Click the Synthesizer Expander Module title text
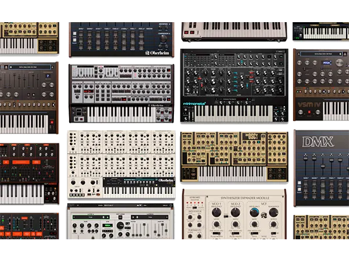The image size is (349, 262). pyautogui.click(x=245, y=198)
